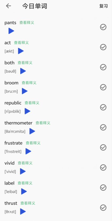Open 复习 review in top right
The image size is (112, 221).
pos(103,6)
